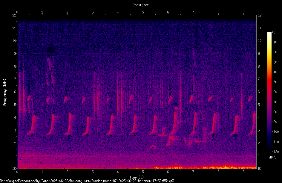
Task: Click the 7 kHz tick on the left frequency axis
Action: pos(15,79)
